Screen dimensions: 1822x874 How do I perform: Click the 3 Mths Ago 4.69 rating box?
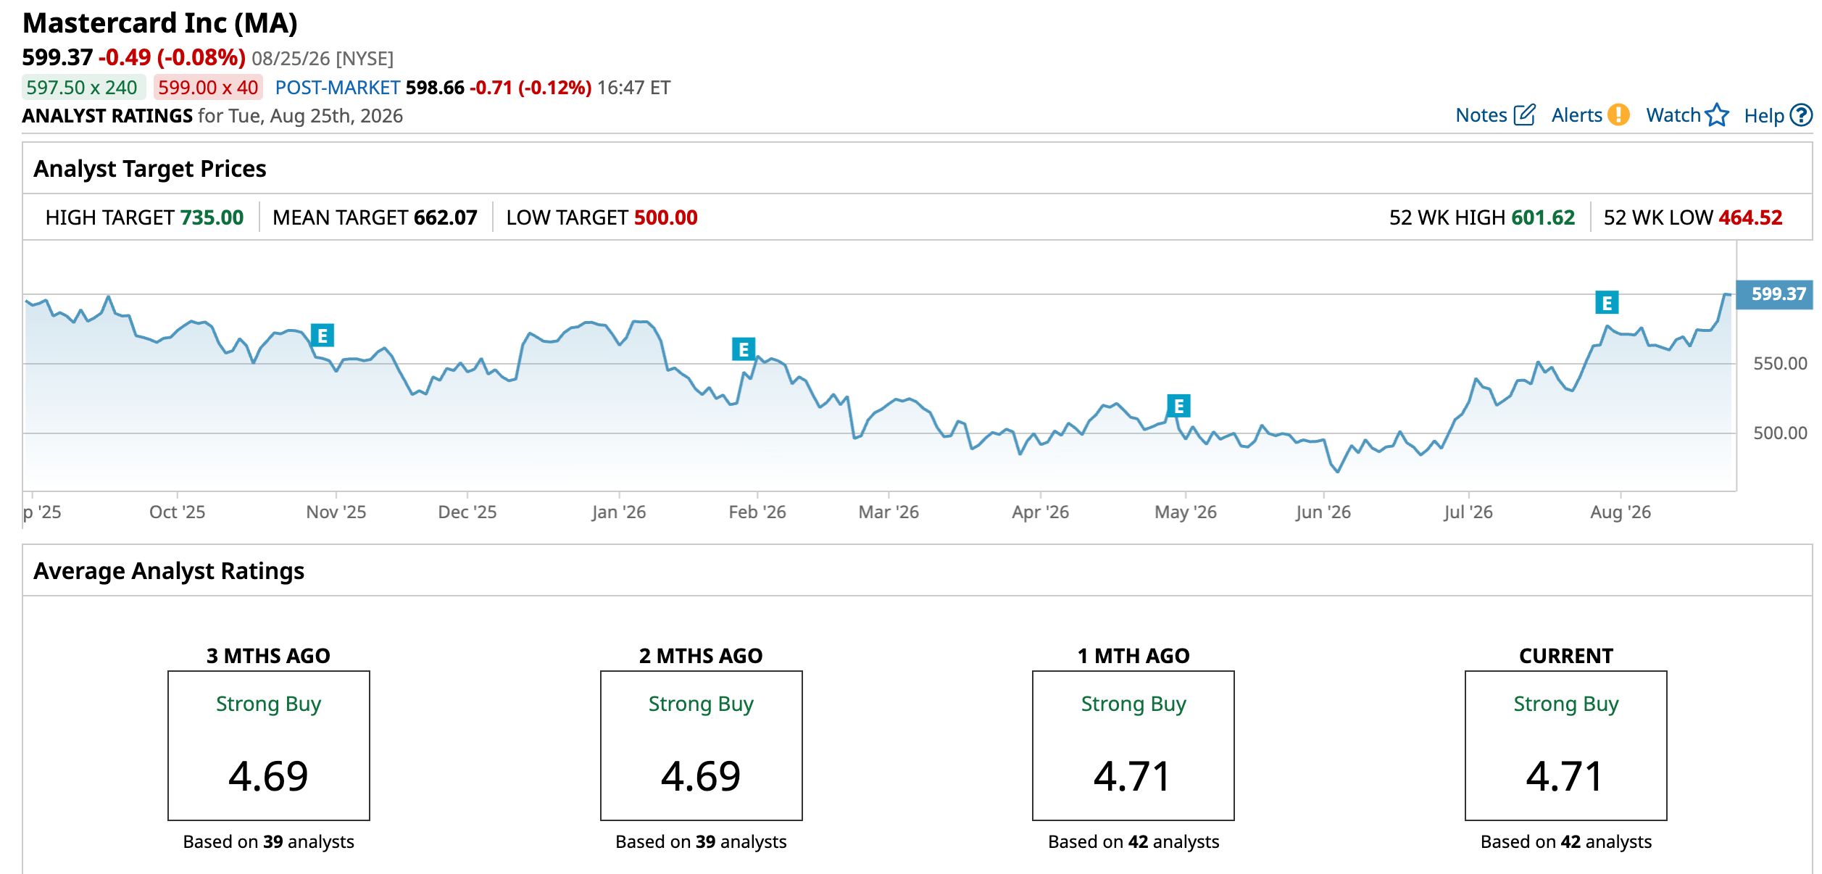[x=269, y=746]
